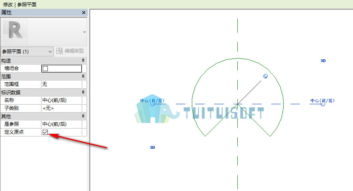Collapse the 范围 section
The width and height of the screenshot is (353, 191).
(x=83, y=76)
